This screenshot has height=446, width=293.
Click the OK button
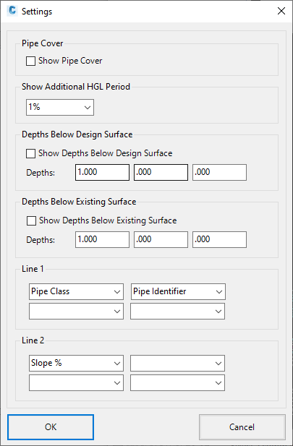pos(51,427)
